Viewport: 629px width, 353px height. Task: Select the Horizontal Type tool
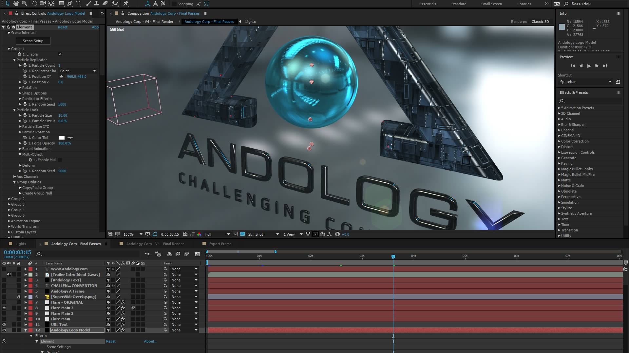click(x=78, y=4)
